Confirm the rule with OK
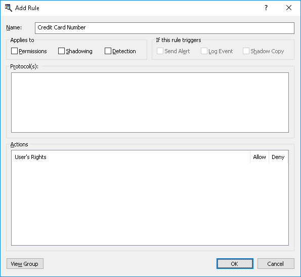This screenshot has width=301, height=277. coord(235,263)
